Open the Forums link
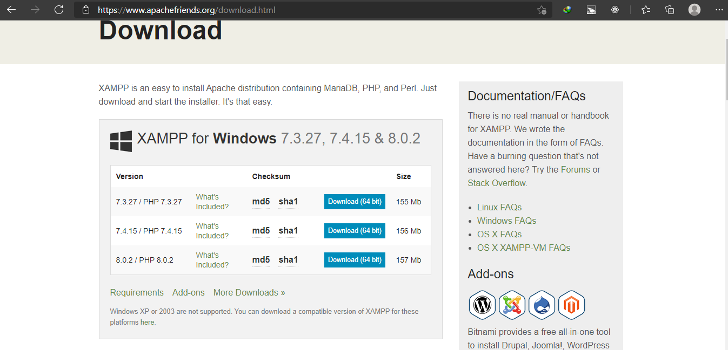 [576, 169]
